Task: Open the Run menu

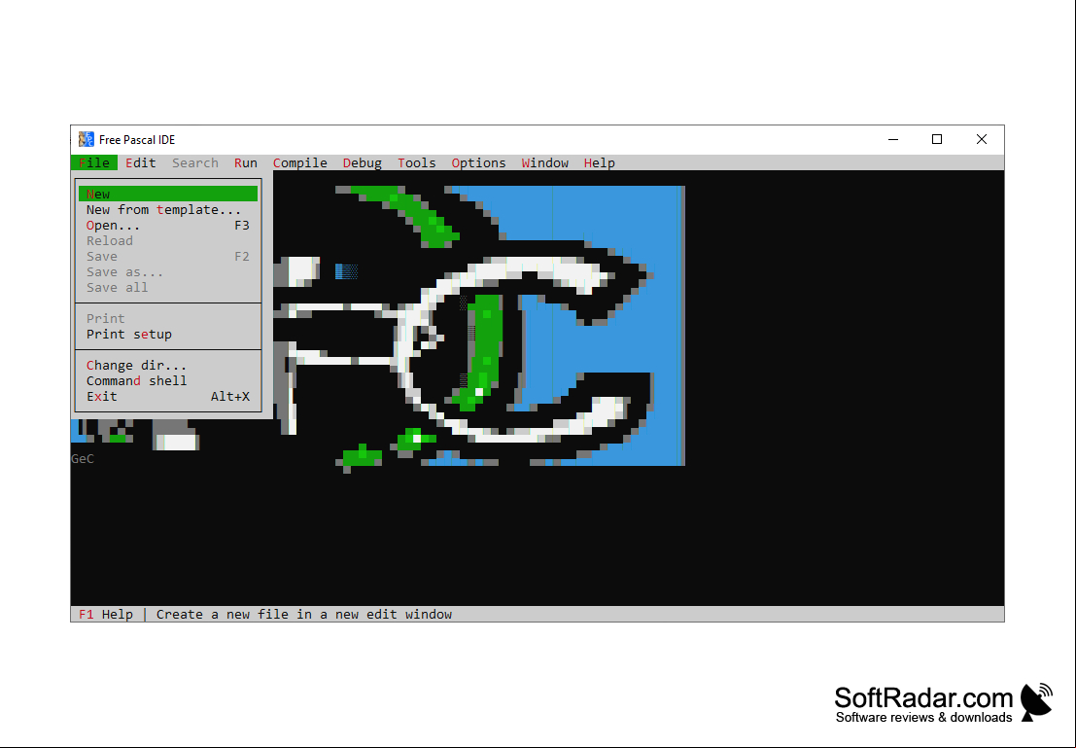Action: click(246, 162)
